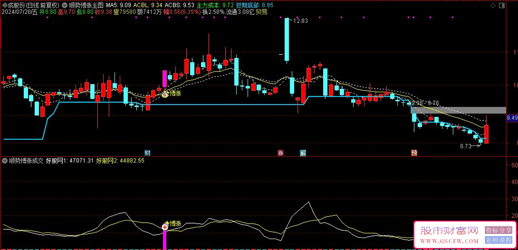Click the 9.98 gap price label
Viewport: 518px width, 250px height.
coord(418,104)
